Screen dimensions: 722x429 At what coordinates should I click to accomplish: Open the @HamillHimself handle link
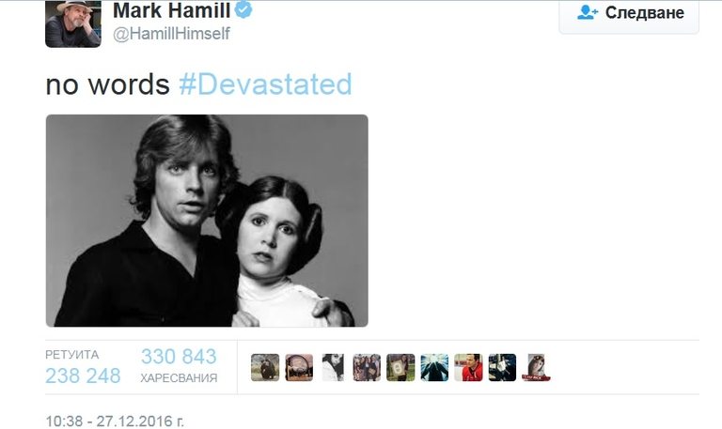click(x=171, y=34)
